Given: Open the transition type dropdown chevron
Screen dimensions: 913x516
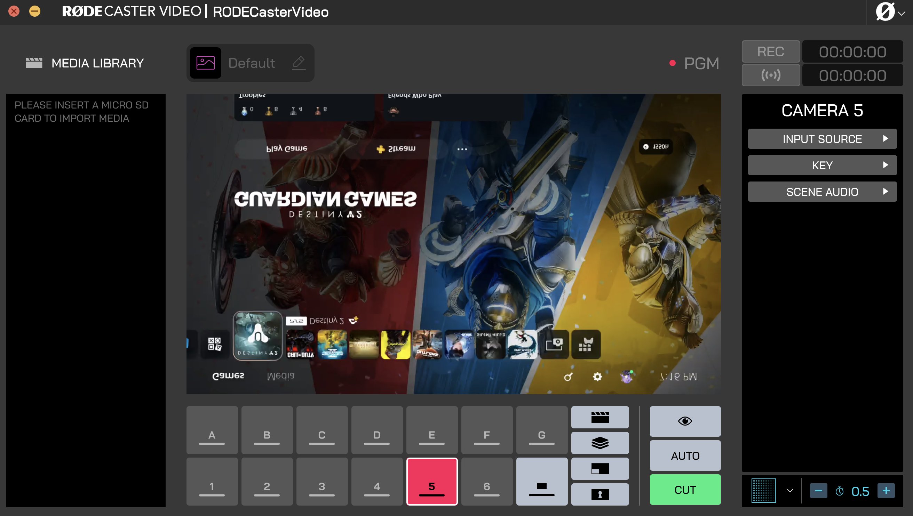Looking at the screenshot, I should pyautogui.click(x=790, y=491).
